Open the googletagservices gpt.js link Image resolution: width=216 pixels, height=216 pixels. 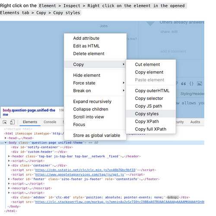click(79, 175)
